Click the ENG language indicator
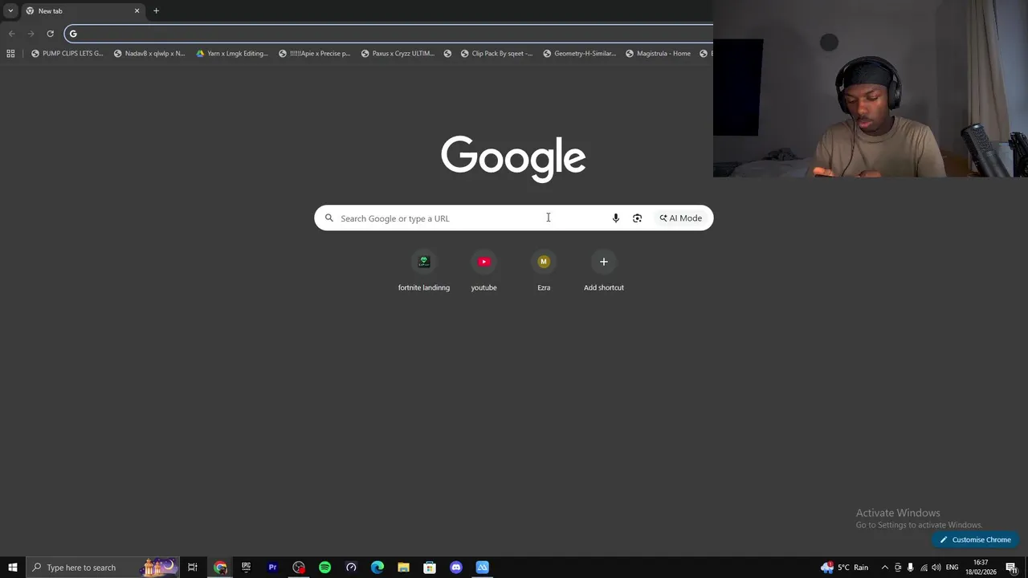1028x578 pixels. 953,568
